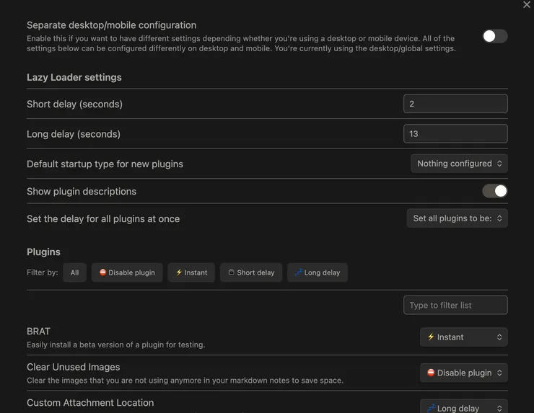The image size is (534, 413).
Task: Open the Set all plugins to be dropdown
Action: tap(457, 218)
